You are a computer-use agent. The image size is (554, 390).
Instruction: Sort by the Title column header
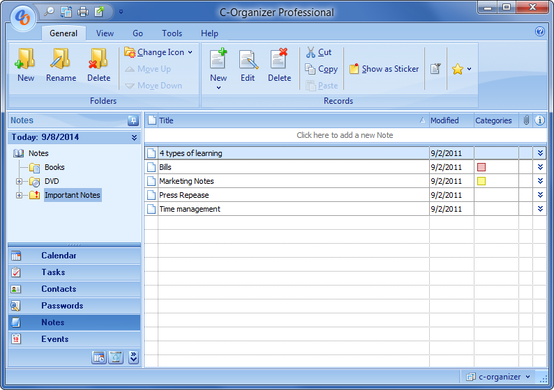(x=293, y=120)
